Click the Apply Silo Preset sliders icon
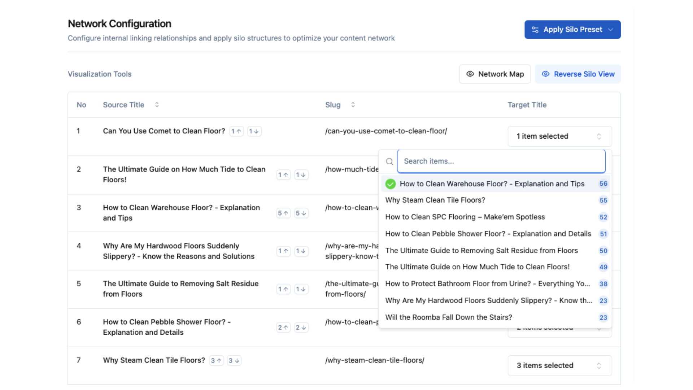Viewport: 693px width, 390px height. point(535,30)
